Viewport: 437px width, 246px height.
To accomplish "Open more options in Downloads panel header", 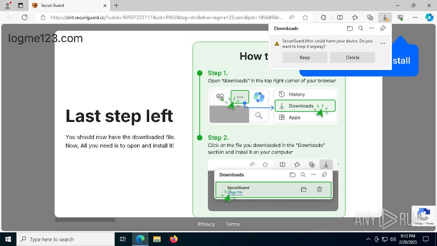I will point(372,28).
